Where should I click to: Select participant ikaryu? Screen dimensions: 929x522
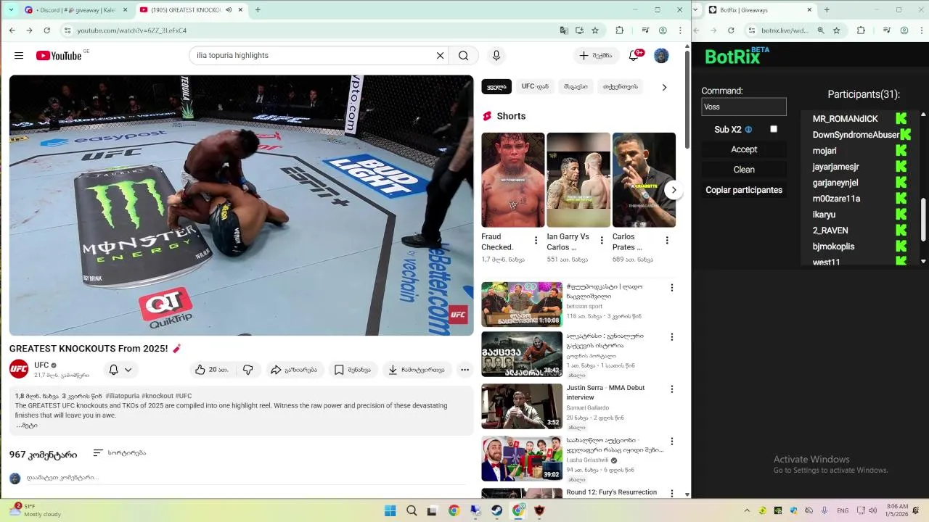pyautogui.click(x=824, y=215)
